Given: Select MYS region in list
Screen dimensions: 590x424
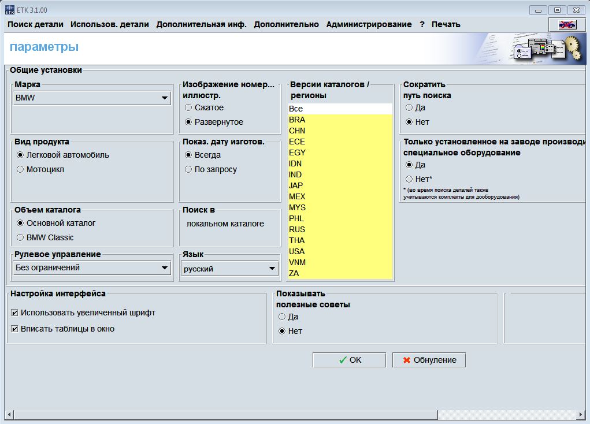Looking at the screenshot, I should pyautogui.click(x=340, y=207).
